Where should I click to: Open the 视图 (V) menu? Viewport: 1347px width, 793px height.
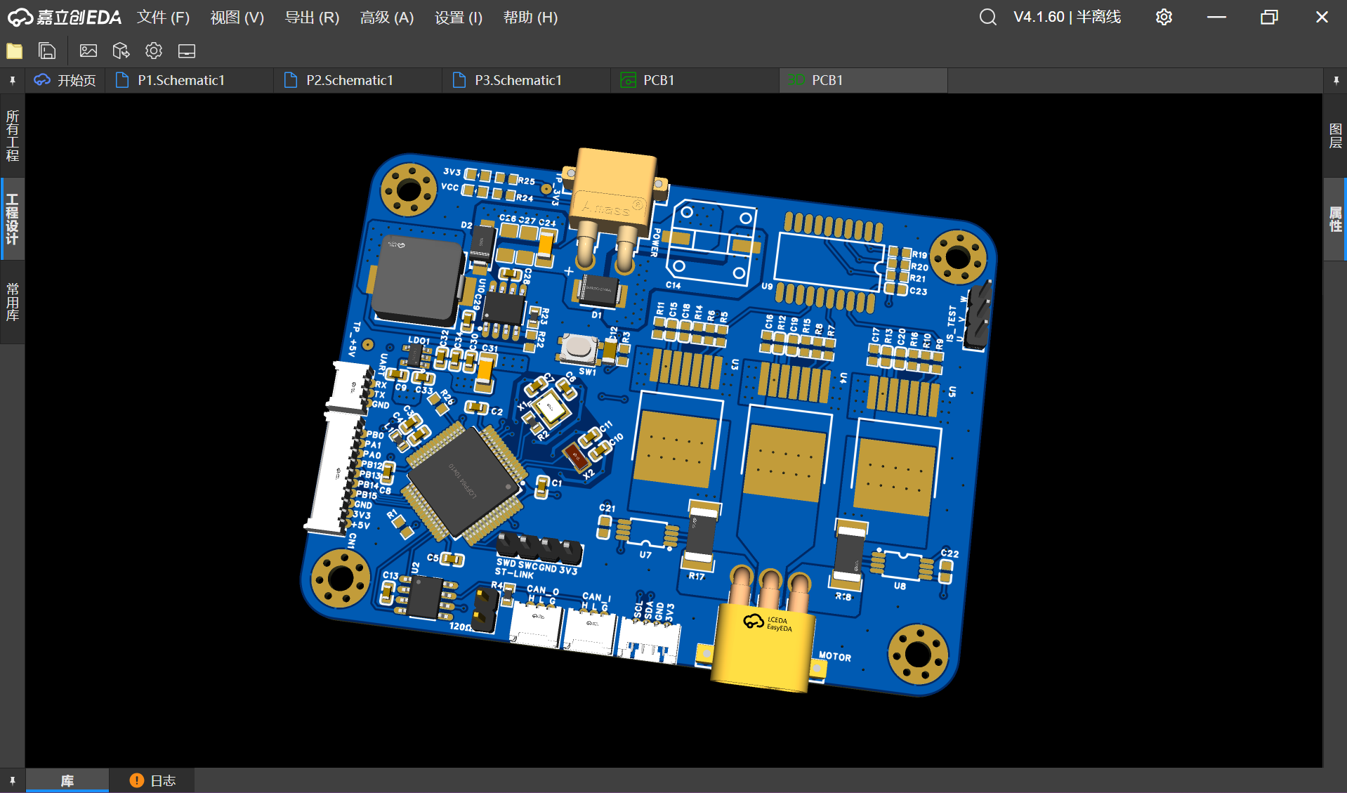[x=237, y=17]
